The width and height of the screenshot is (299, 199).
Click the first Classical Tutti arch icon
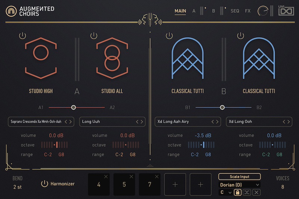coord(188,58)
